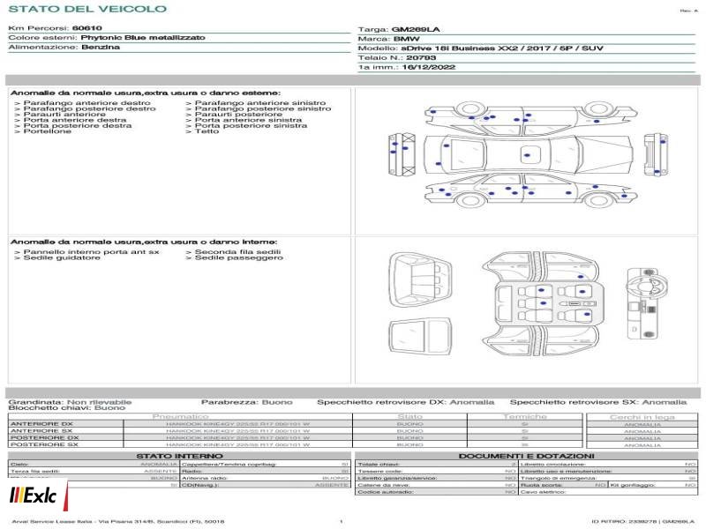
Task: Select 'Sedile passeggero' list entry
Action: (239, 257)
